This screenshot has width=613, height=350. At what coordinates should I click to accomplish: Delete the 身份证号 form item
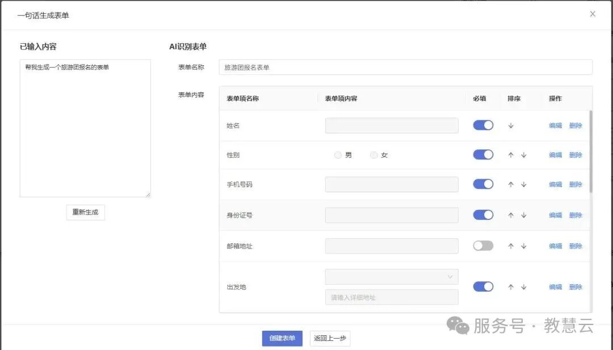click(x=576, y=216)
